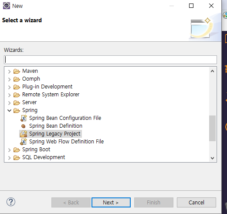Screen dimensions: 227x214
Task: Click the SQL Development folder icon
Action: [x=17, y=157]
